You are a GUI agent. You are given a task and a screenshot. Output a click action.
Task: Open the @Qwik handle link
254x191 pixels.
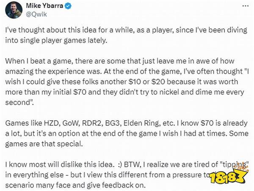tap(36, 14)
